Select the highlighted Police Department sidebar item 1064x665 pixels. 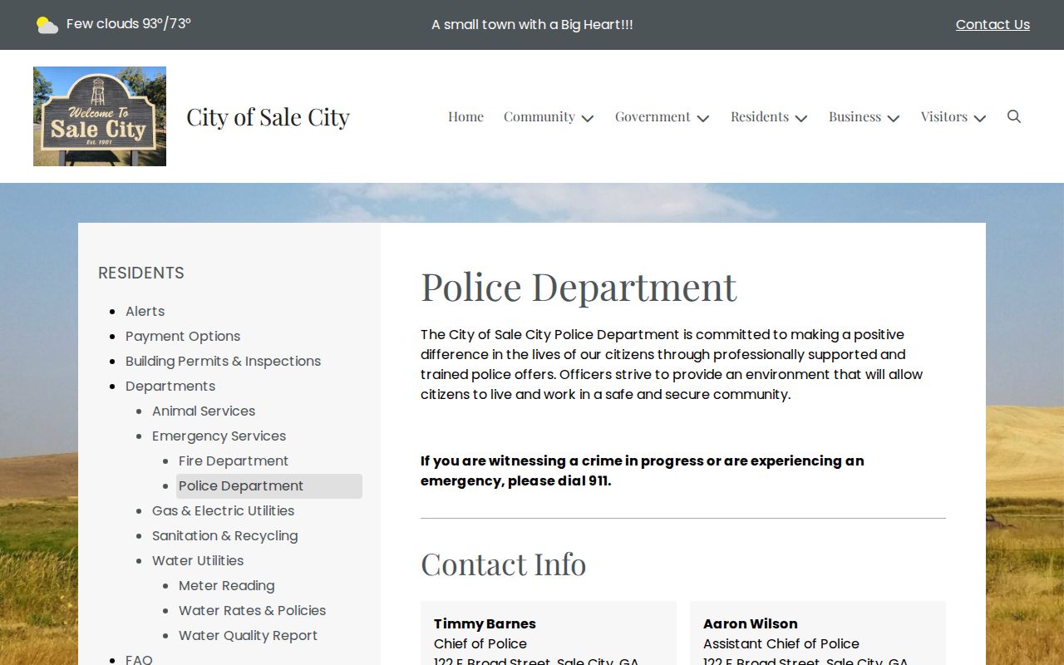[269, 486]
